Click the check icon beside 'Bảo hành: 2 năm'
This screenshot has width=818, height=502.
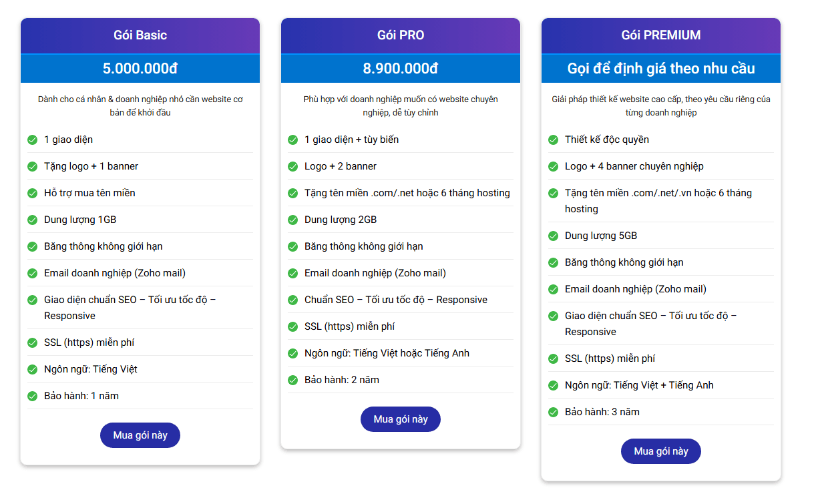(x=292, y=380)
